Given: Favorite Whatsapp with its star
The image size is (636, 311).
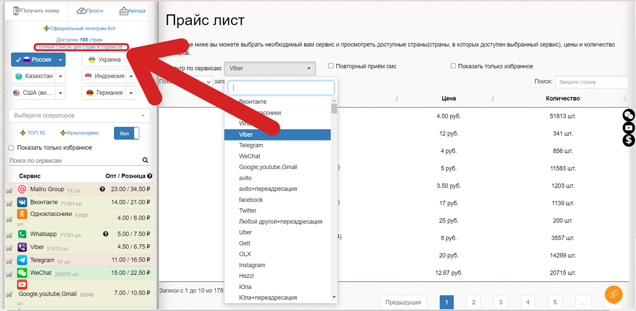Looking at the screenshot, I should (9, 234).
